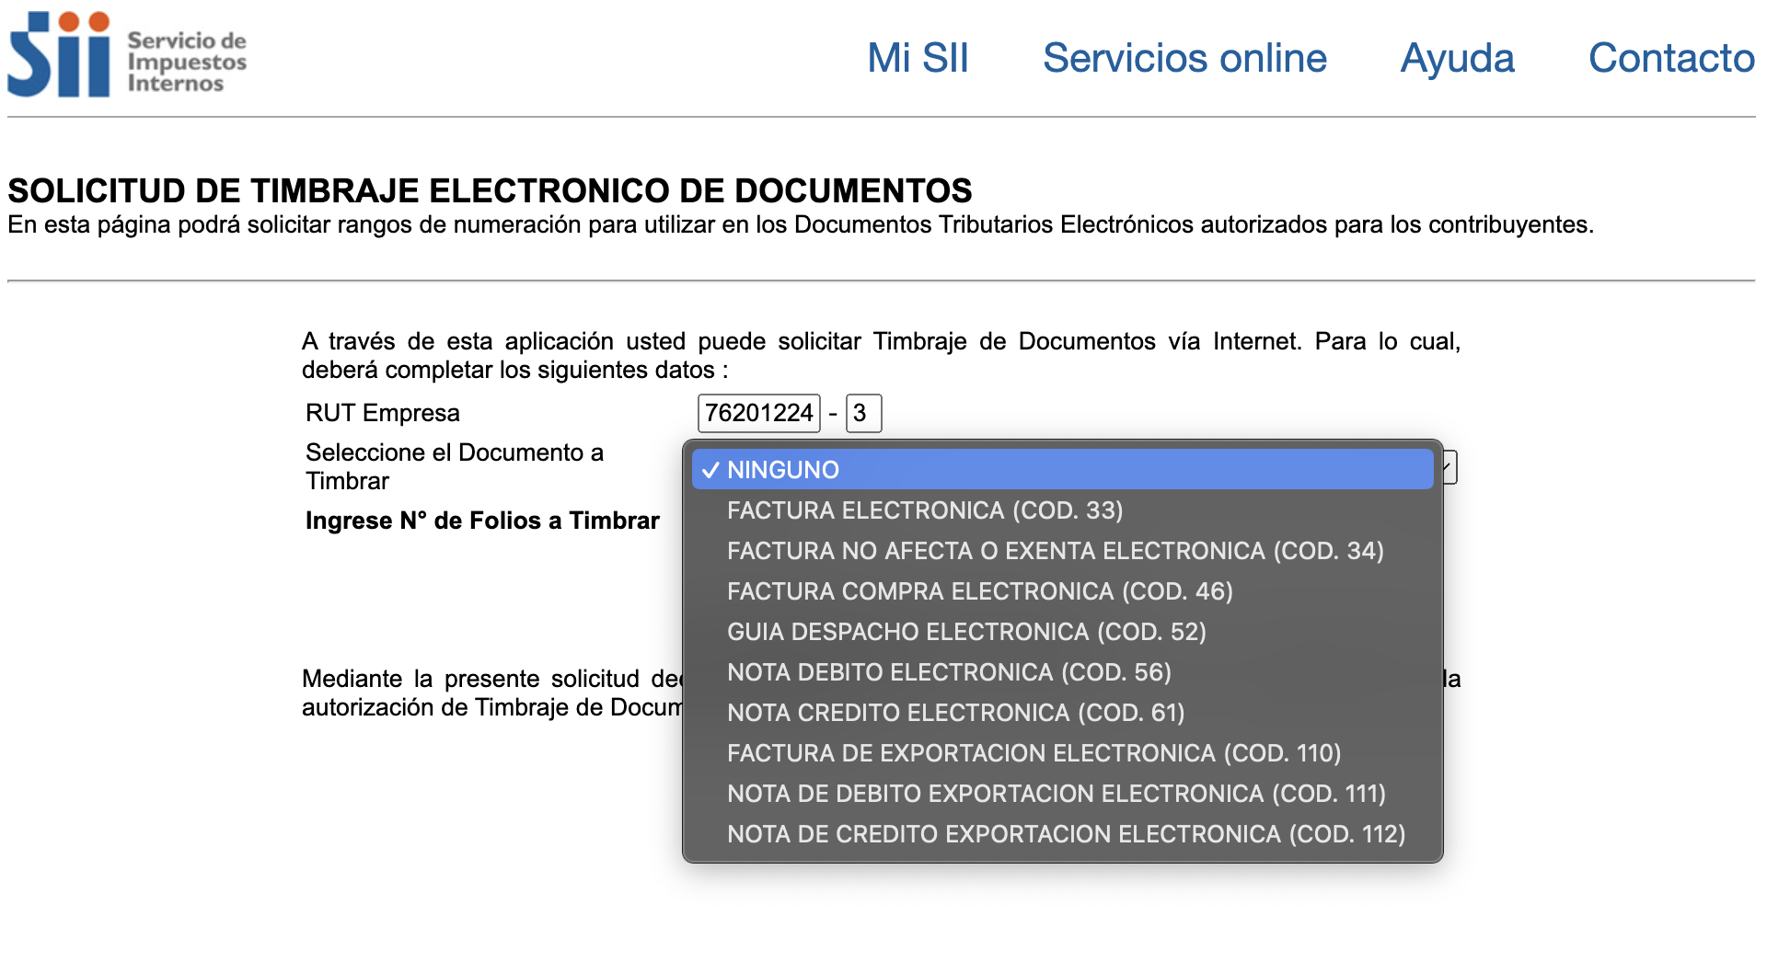Click the label Seleccione el Documento a Timbrar
The image size is (1767, 973).
pos(455,466)
